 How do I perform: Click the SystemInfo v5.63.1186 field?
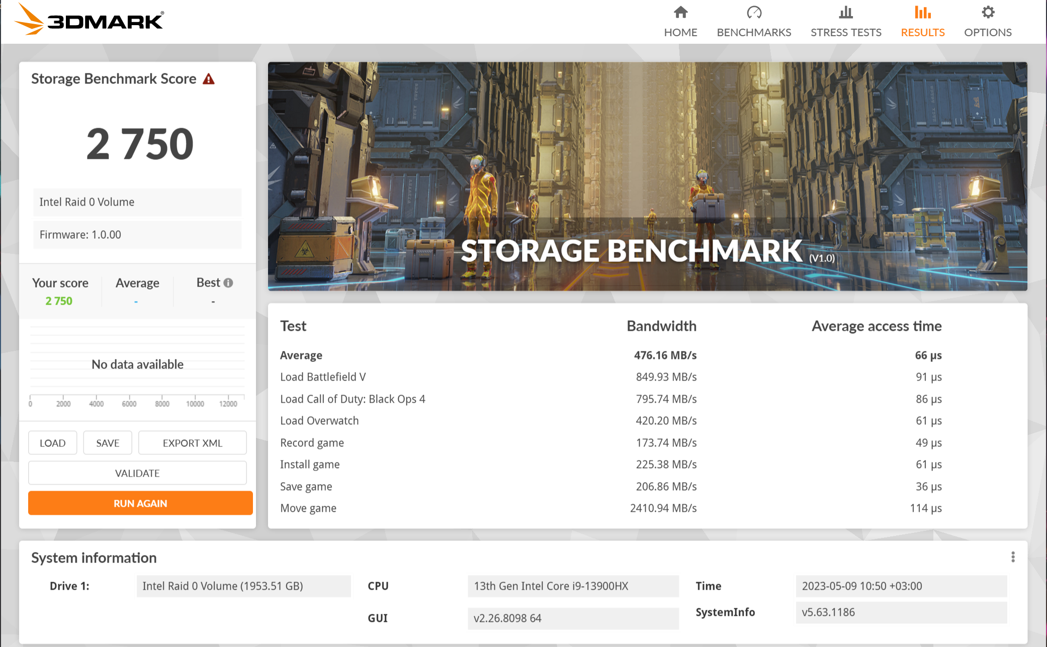pyautogui.click(x=901, y=612)
